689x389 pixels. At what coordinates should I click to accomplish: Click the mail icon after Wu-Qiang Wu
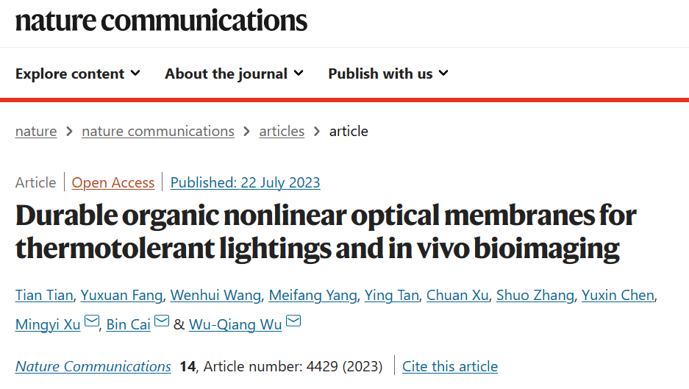(x=293, y=321)
